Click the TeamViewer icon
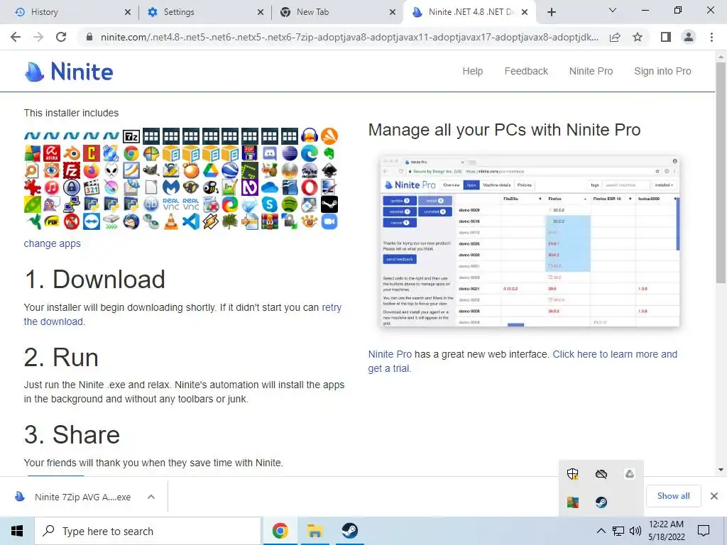This screenshot has height=545, width=727. [92, 221]
